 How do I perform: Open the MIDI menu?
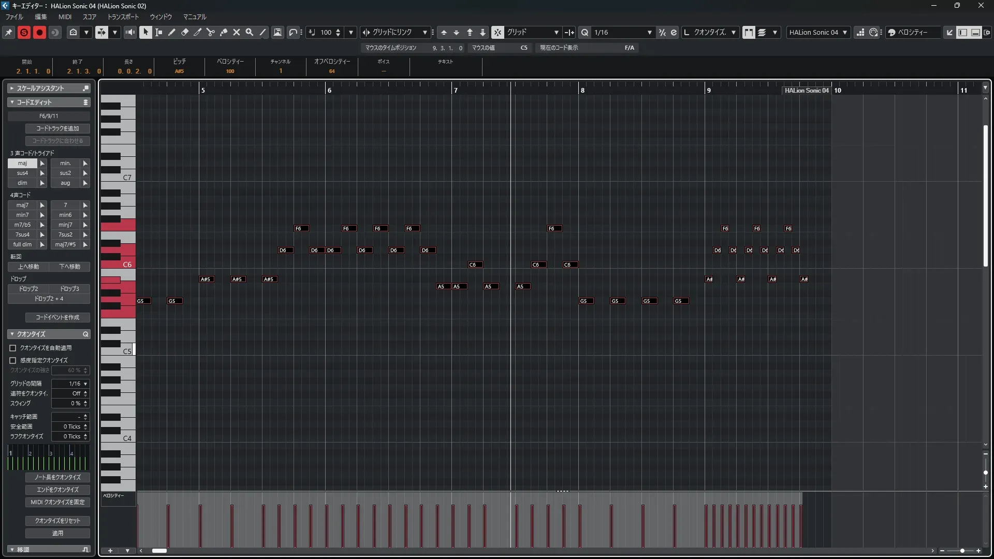[65, 17]
